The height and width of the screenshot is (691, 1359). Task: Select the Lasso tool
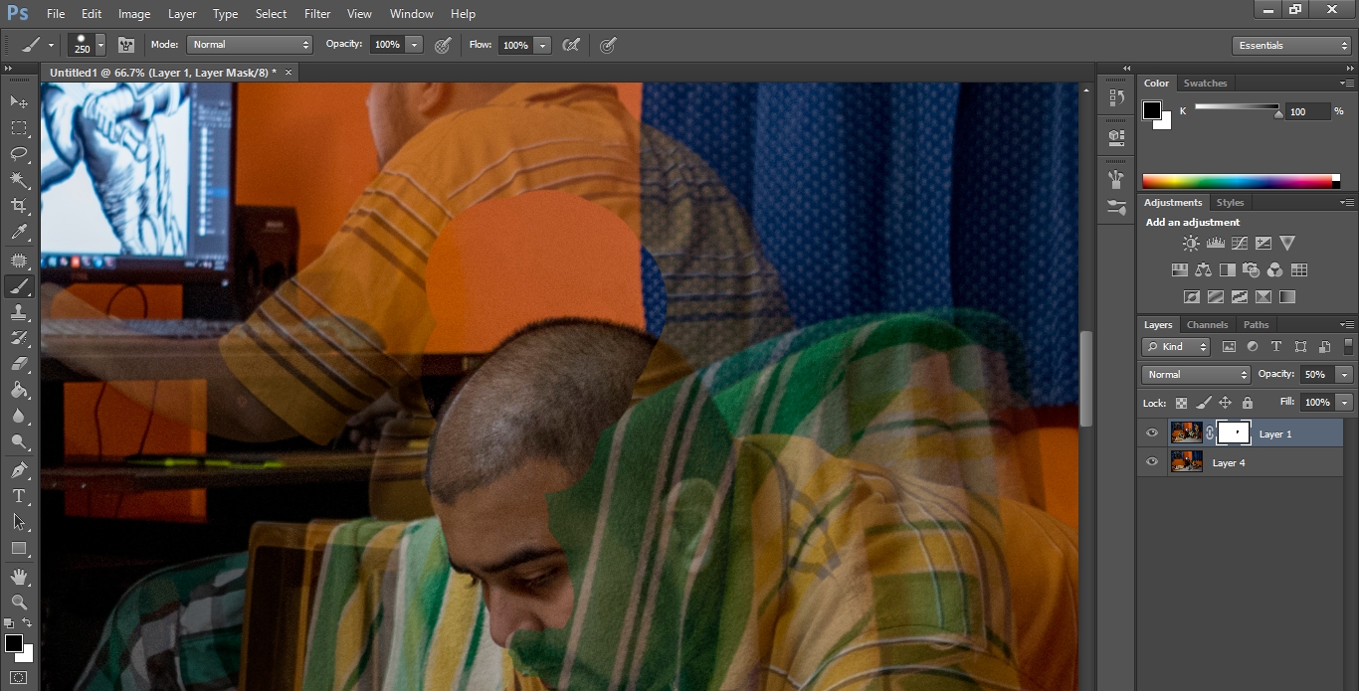point(19,153)
